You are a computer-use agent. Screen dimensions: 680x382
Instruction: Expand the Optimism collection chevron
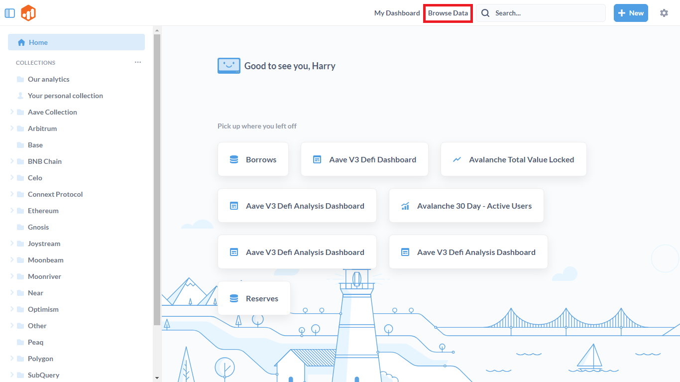(11, 309)
